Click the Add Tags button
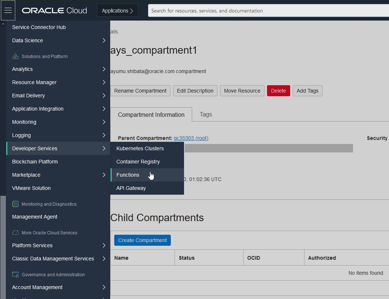389x299 pixels. click(307, 91)
